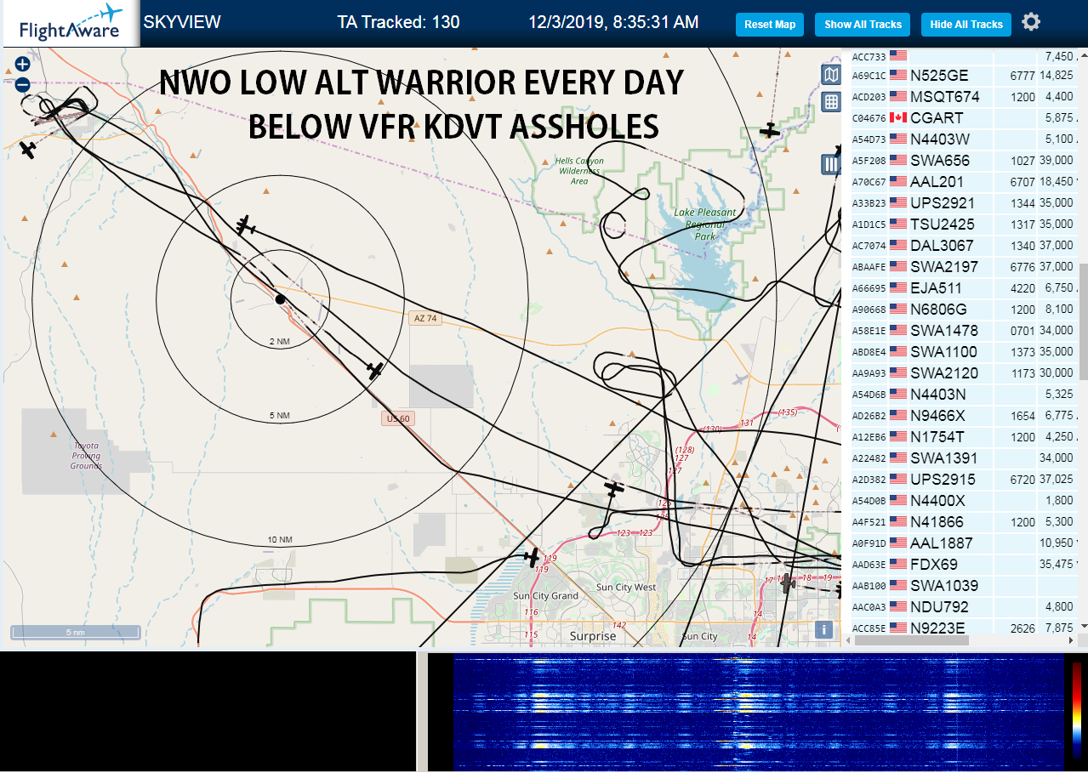Click Reset Map button
Image resolution: width=1088 pixels, height=773 pixels.
pos(770,25)
